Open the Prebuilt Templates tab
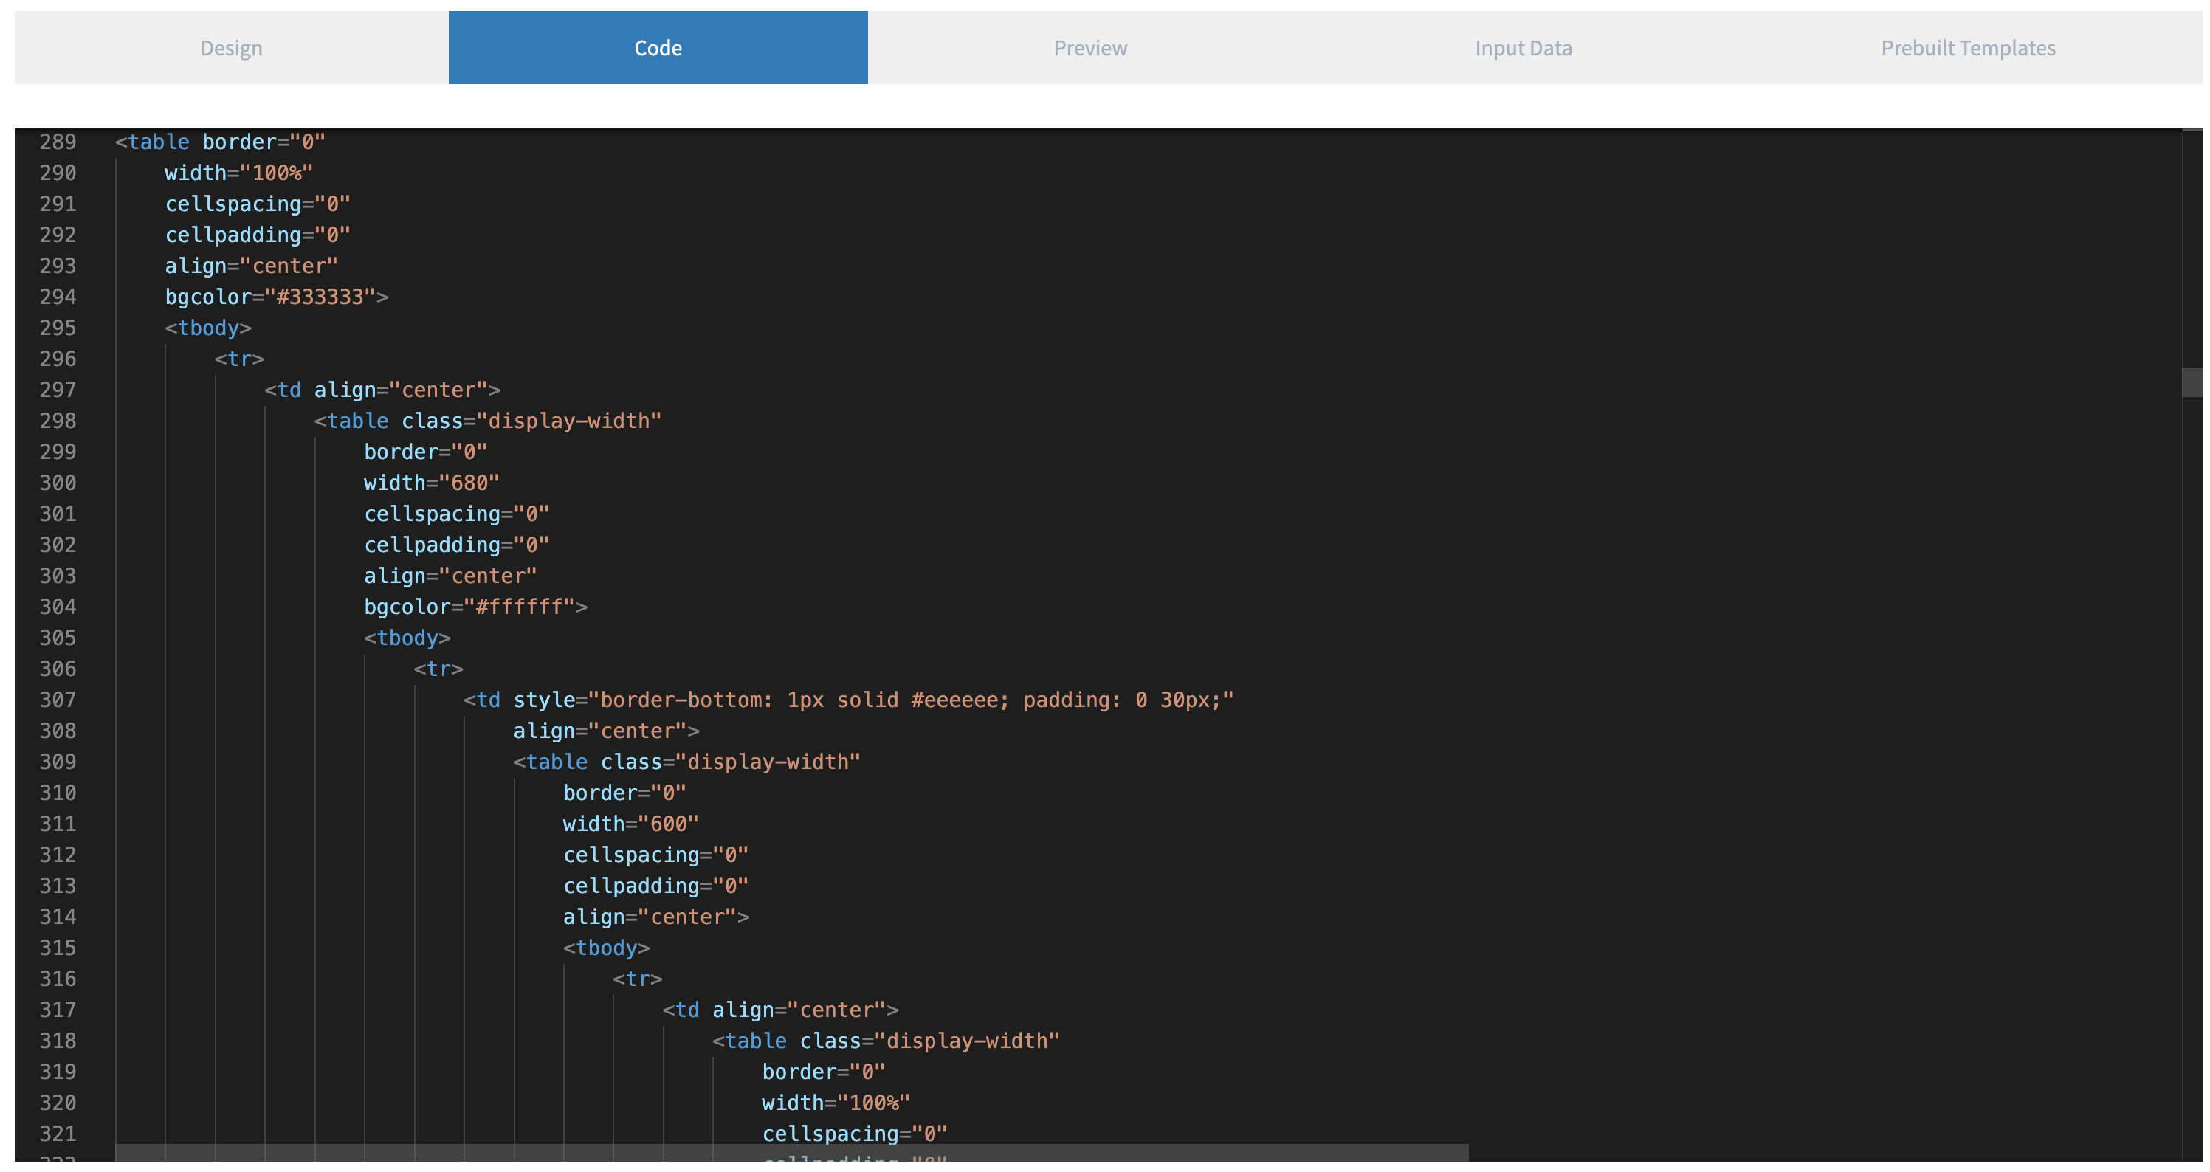 [1968, 48]
